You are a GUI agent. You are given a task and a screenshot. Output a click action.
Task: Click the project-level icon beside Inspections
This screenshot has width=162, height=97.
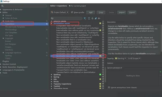pos(47,24)
